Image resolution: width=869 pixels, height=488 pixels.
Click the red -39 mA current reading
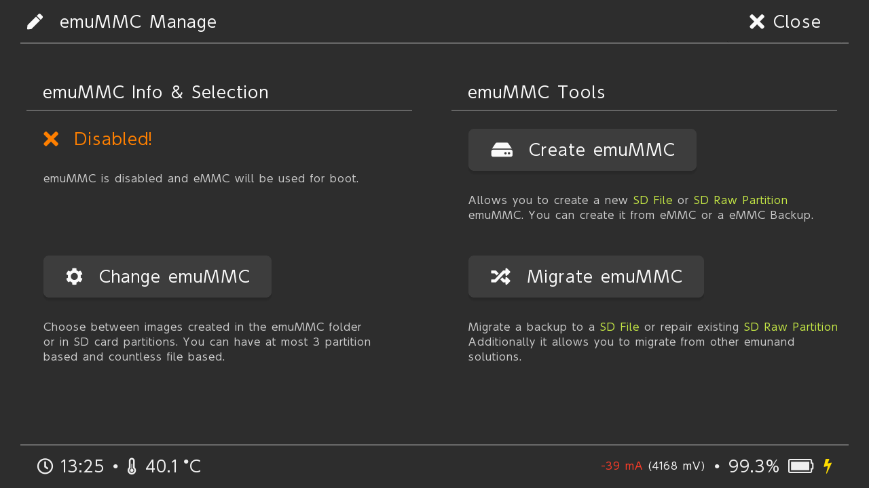[621, 466]
